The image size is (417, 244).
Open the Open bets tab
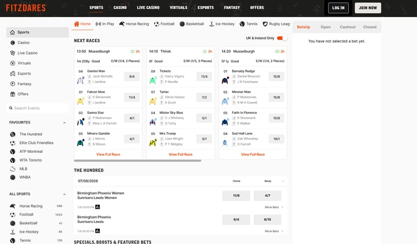click(326, 27)
